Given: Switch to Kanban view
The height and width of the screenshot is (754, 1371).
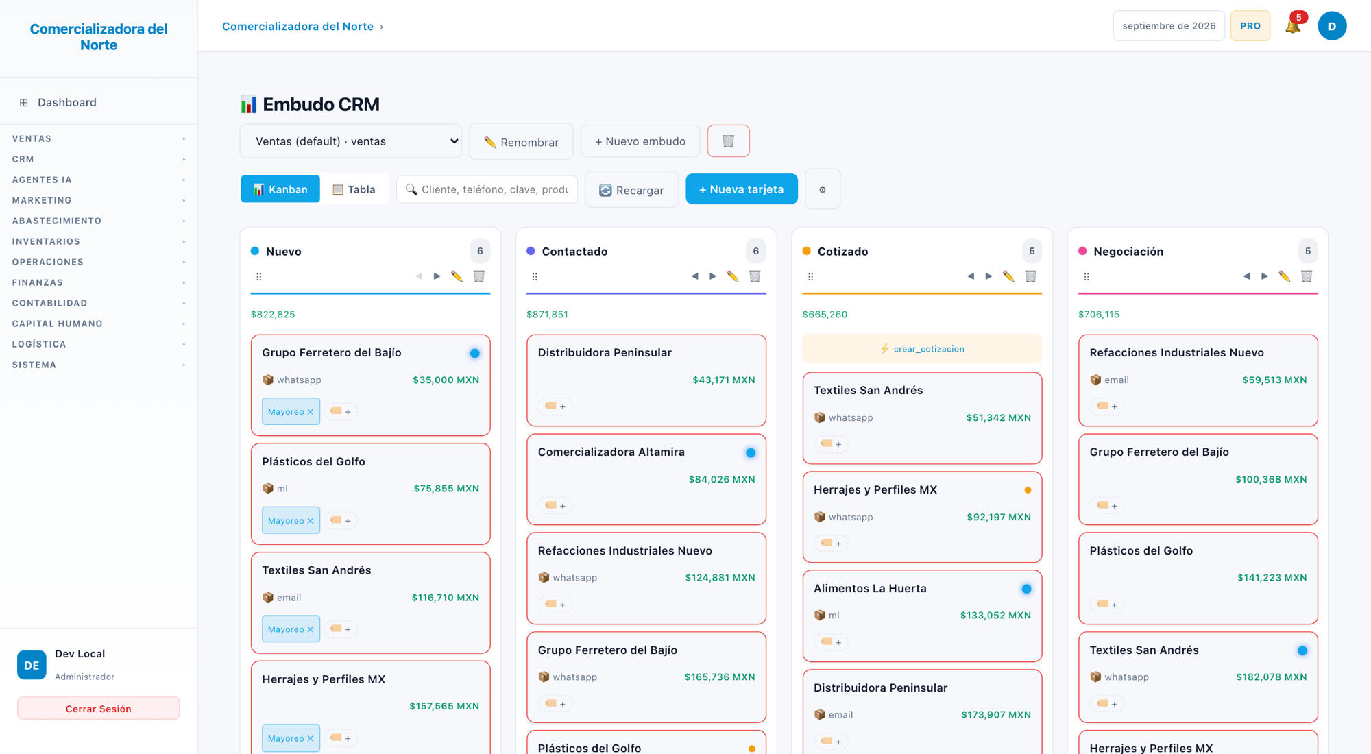Looking at the screenshot, I should 280,189.
